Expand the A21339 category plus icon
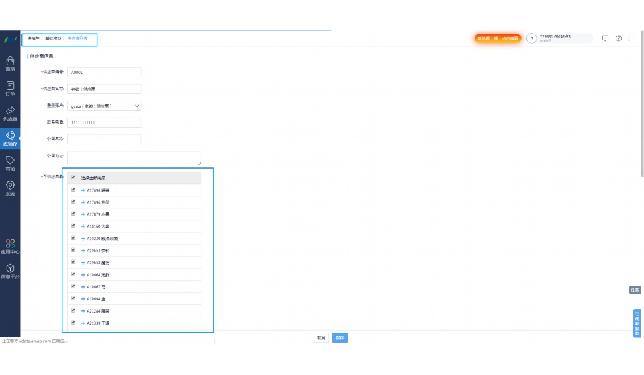The image size is (644, 375). tap(83, 323)
